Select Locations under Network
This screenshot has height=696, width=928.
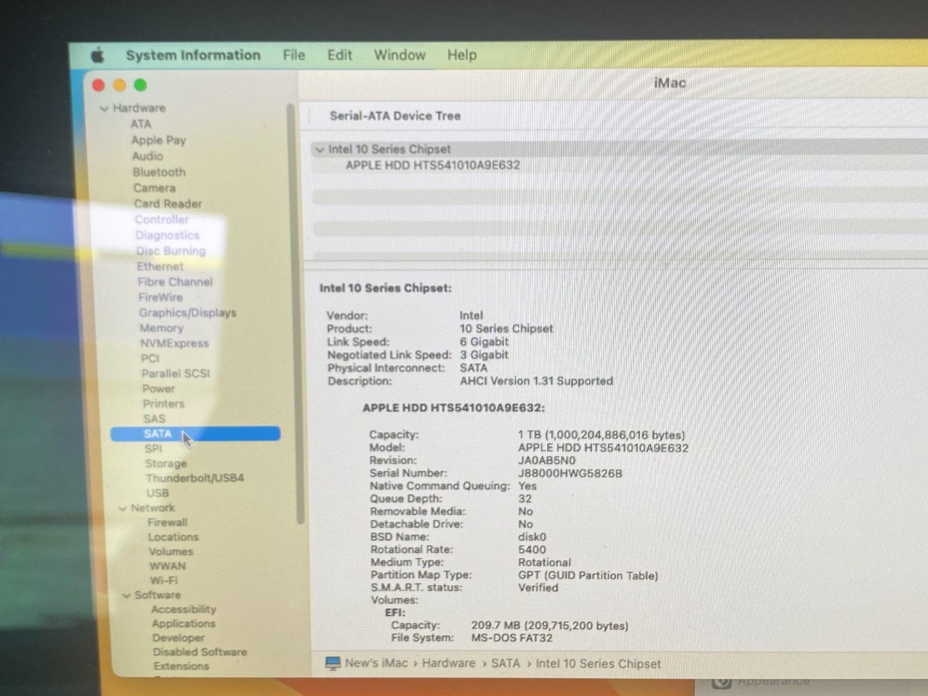point(173,537)
